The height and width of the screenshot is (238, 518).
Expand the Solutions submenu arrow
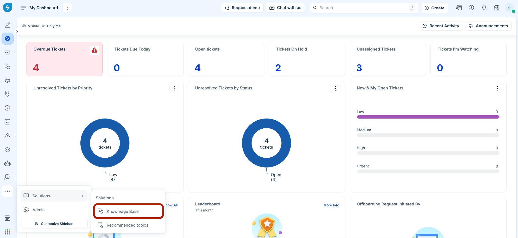pos(82,196)
